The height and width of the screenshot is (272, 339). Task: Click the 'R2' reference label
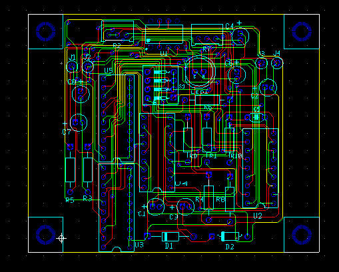point(117,46)
